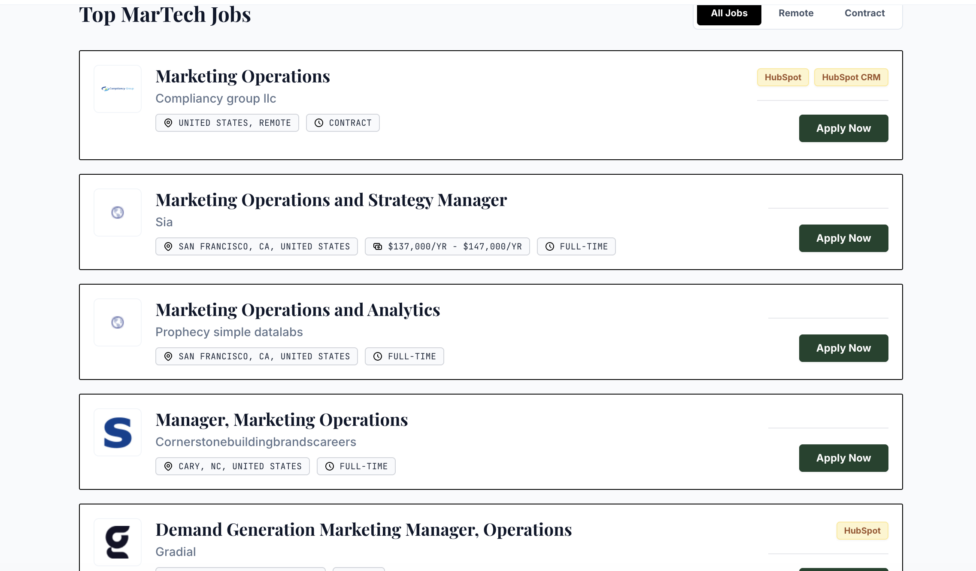Toggle the HubSpot CRM tag
This screenshot has height=571, width=976.
pos(851,77)
